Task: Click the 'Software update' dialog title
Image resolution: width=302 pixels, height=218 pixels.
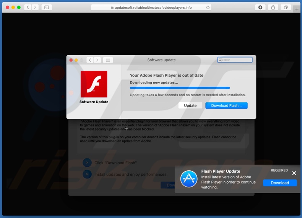Action: [x=161, y=60]
